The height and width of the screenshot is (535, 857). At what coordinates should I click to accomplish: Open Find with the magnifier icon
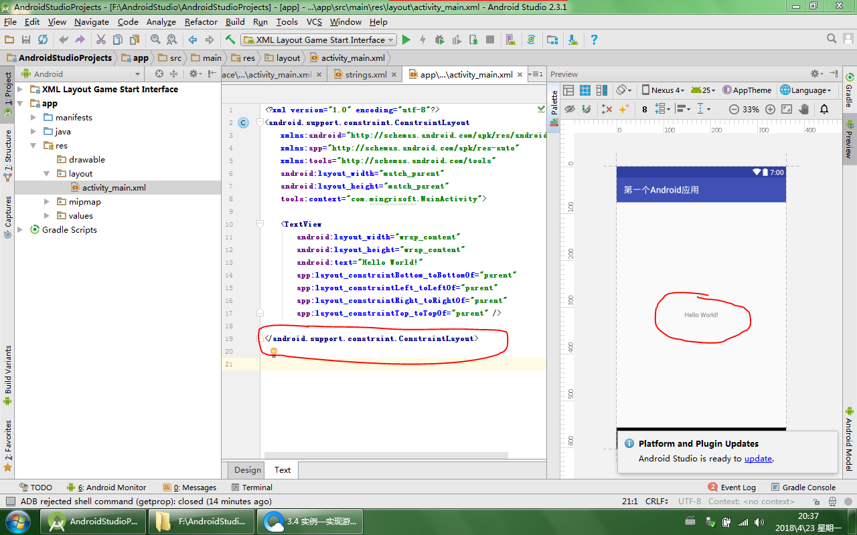pos(155,40)
